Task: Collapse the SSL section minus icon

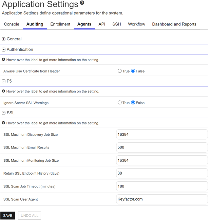Action: coord(3,113)
